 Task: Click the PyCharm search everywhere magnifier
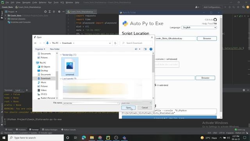click(x=243, y=7)
